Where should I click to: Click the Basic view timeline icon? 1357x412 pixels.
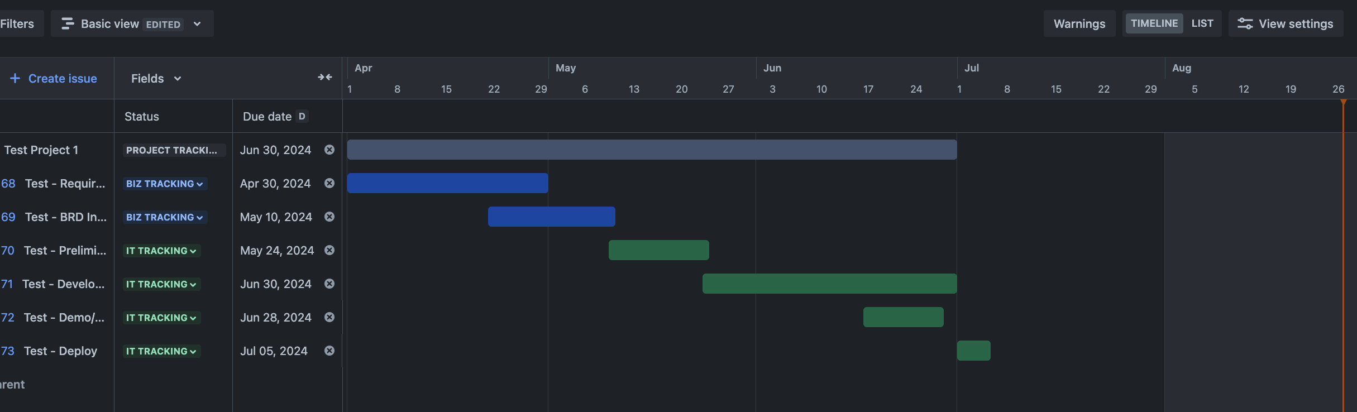pos(68,23)
